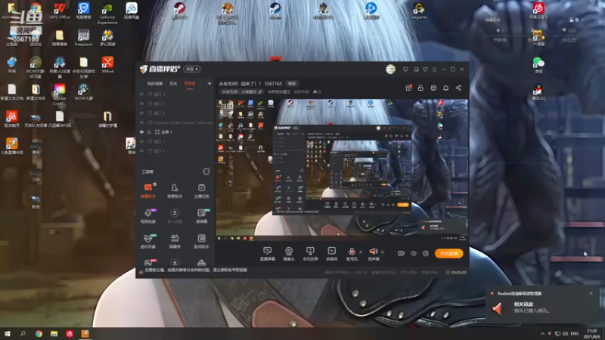Open the mode switch pill beside the logo
The image size is (605, 340).
coord(192,69)
